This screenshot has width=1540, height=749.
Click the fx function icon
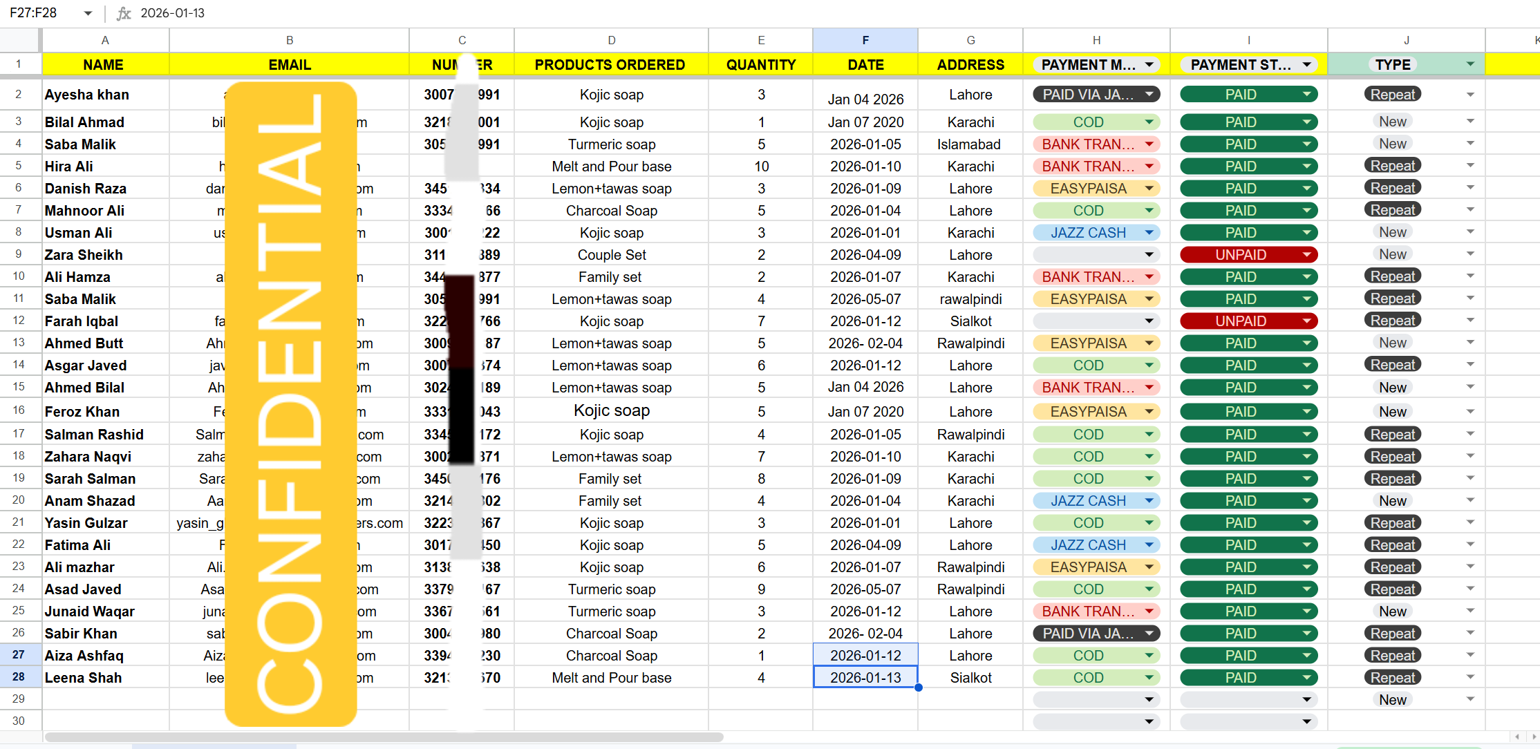124,13
